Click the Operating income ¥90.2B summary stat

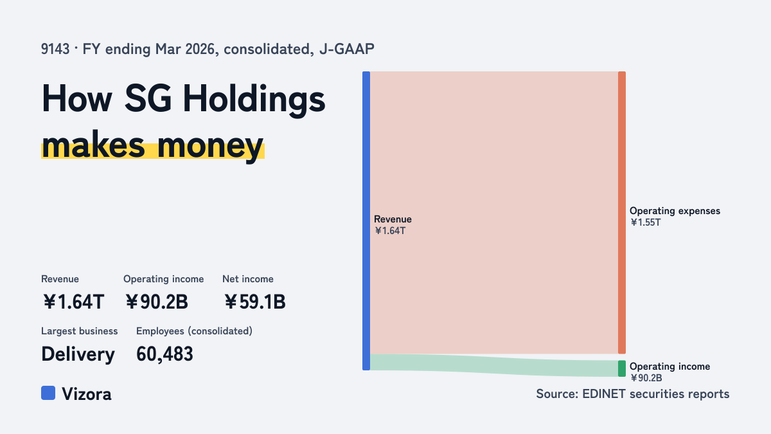click(x=164, y=293)
